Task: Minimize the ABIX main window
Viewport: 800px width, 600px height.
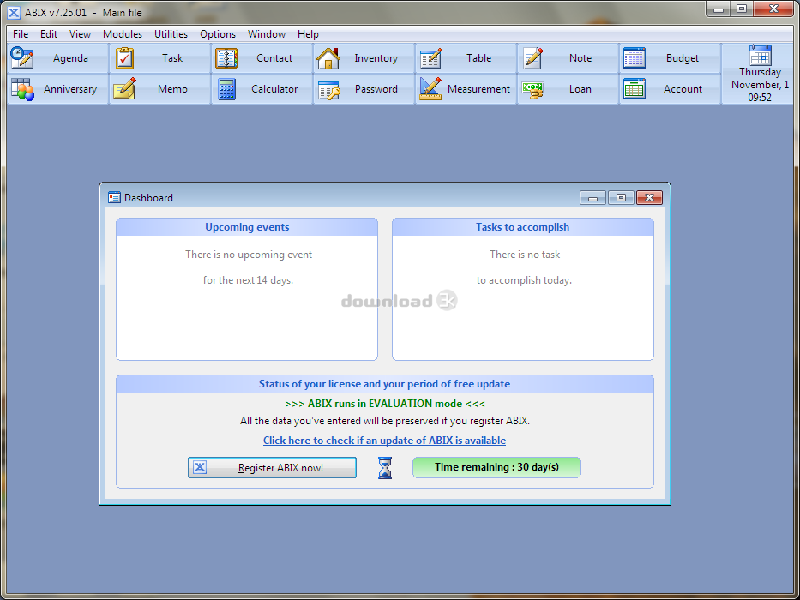Action: [719, 9]
